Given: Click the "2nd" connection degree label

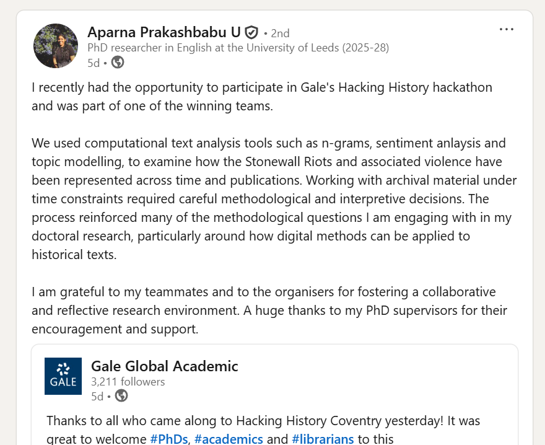Looking at the screenshot, I should 280,33.
